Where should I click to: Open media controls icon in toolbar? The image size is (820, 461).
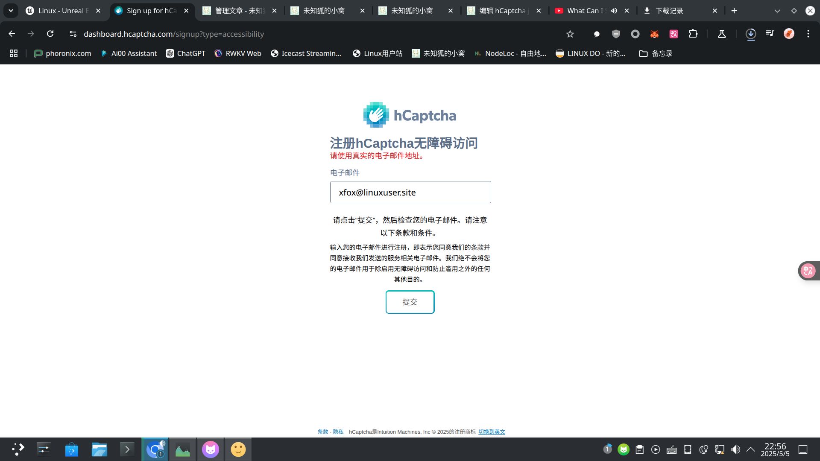(x=770, y=34)
